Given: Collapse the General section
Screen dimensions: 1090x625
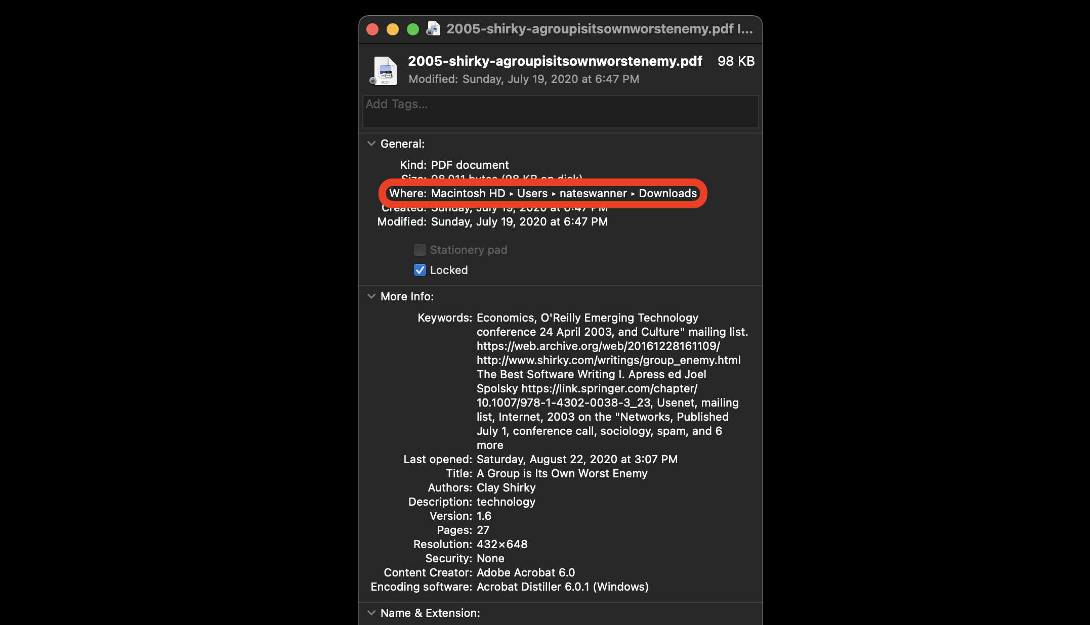Looking at the screenshot, I should 371,144.
